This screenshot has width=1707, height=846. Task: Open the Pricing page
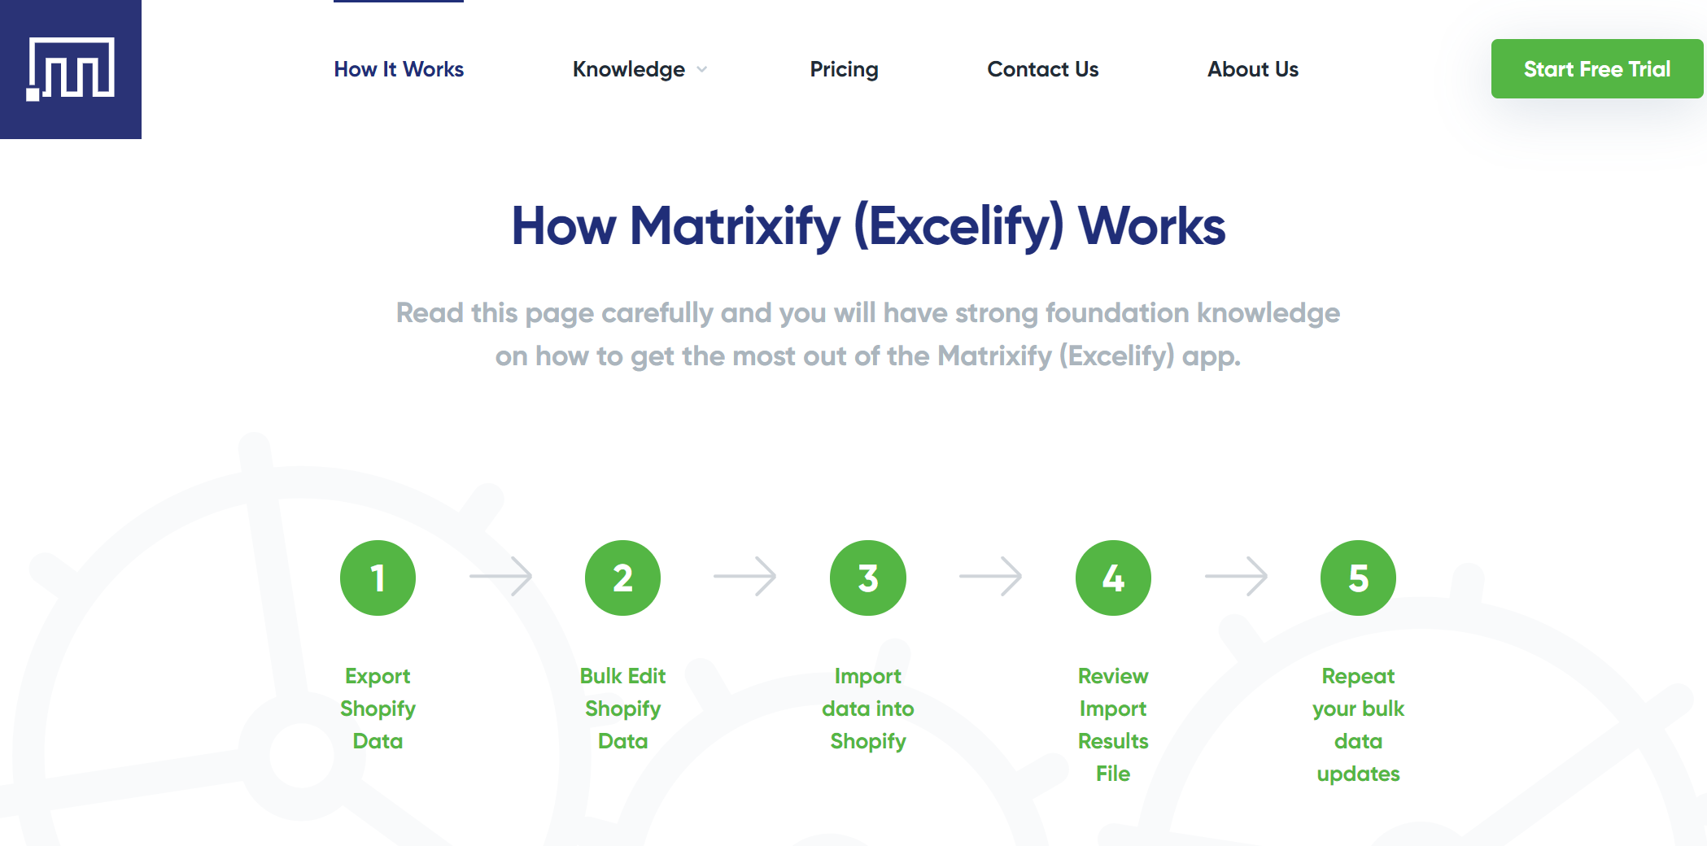[x=844, y=69]
